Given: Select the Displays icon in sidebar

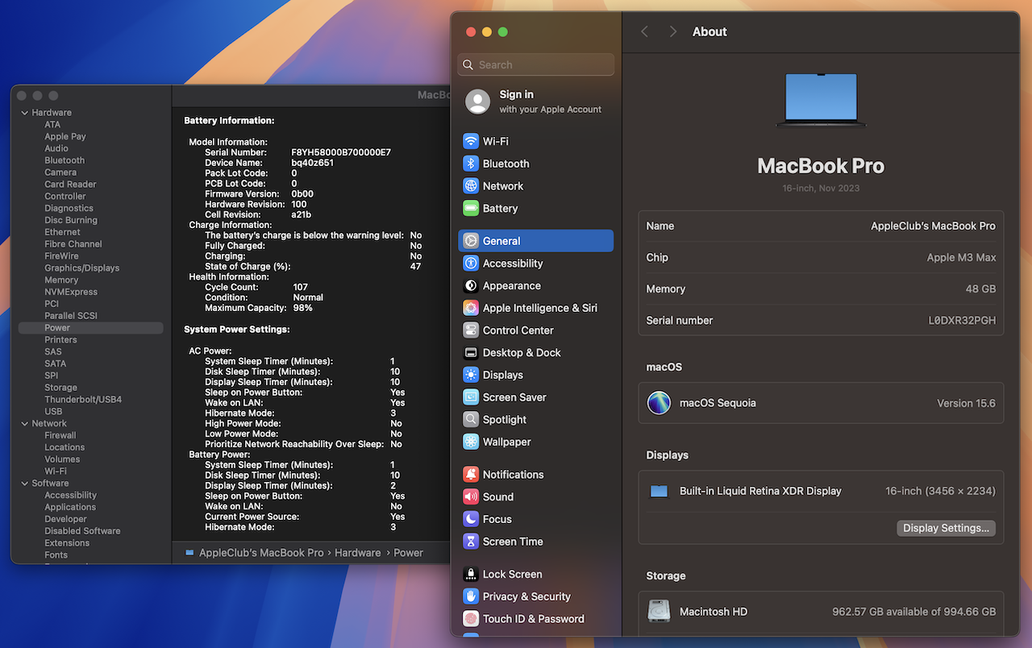Looking at the screenshot, I should pos(471,375).
